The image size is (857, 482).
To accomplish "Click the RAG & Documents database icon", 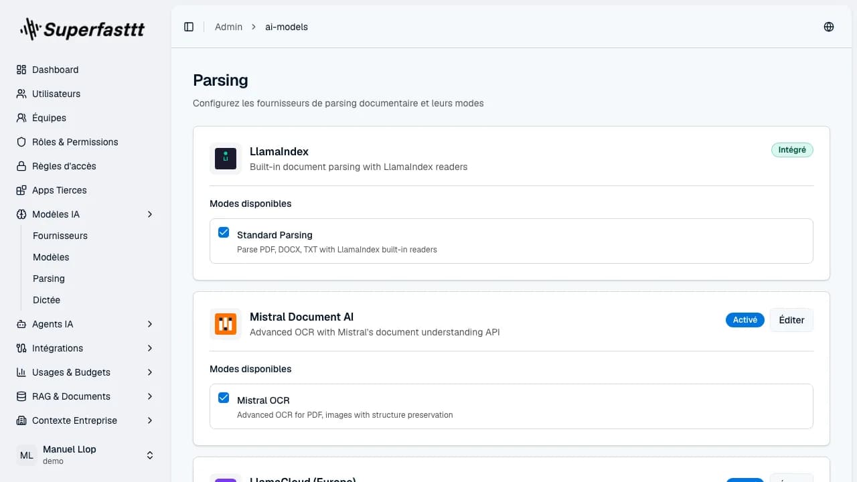I will 21,396.
